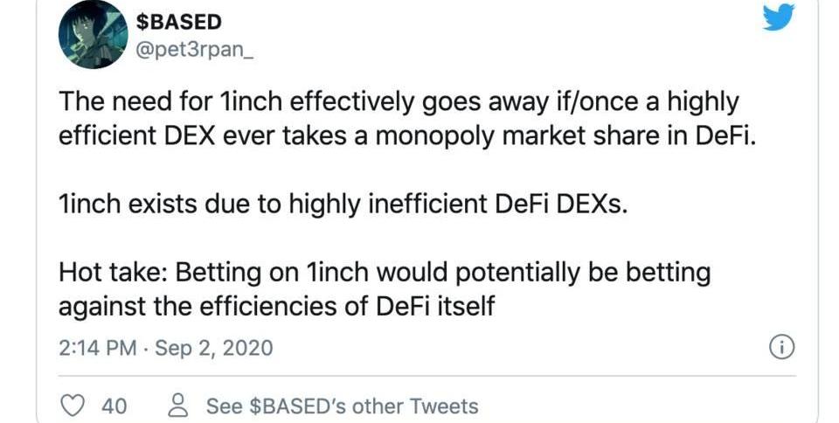Open the $BASED profile avatar
Image resolution: width=839 pixels, height=423 pixels.
point(94,34)
